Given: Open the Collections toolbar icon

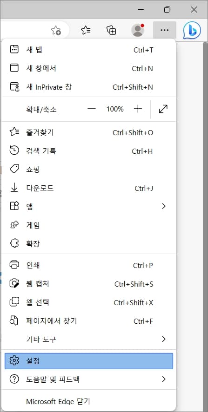Looking at the screenshot, I should pos(111,30).
